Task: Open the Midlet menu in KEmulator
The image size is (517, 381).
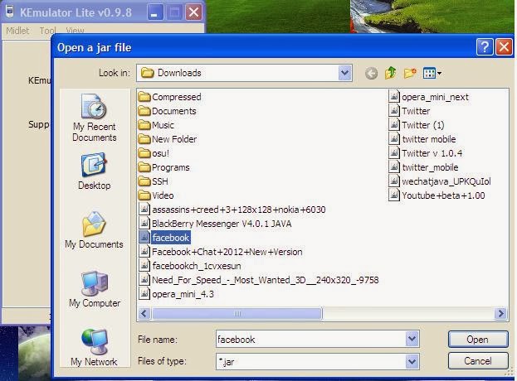Action: pyautogui.click(x=17, y=31)
